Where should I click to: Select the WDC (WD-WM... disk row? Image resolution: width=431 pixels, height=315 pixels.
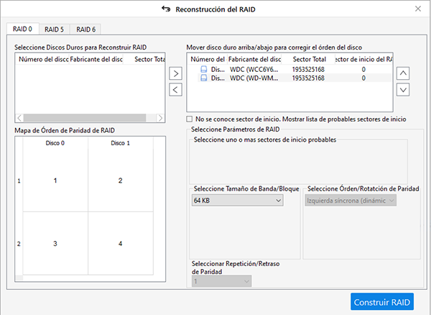pos(290,78)
